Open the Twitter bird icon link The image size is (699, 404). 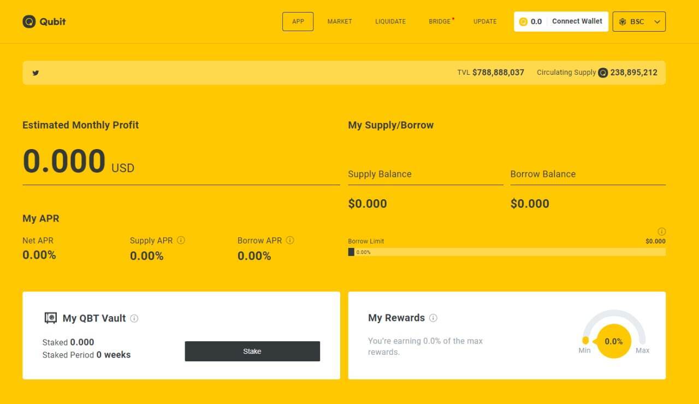point(35,73)
